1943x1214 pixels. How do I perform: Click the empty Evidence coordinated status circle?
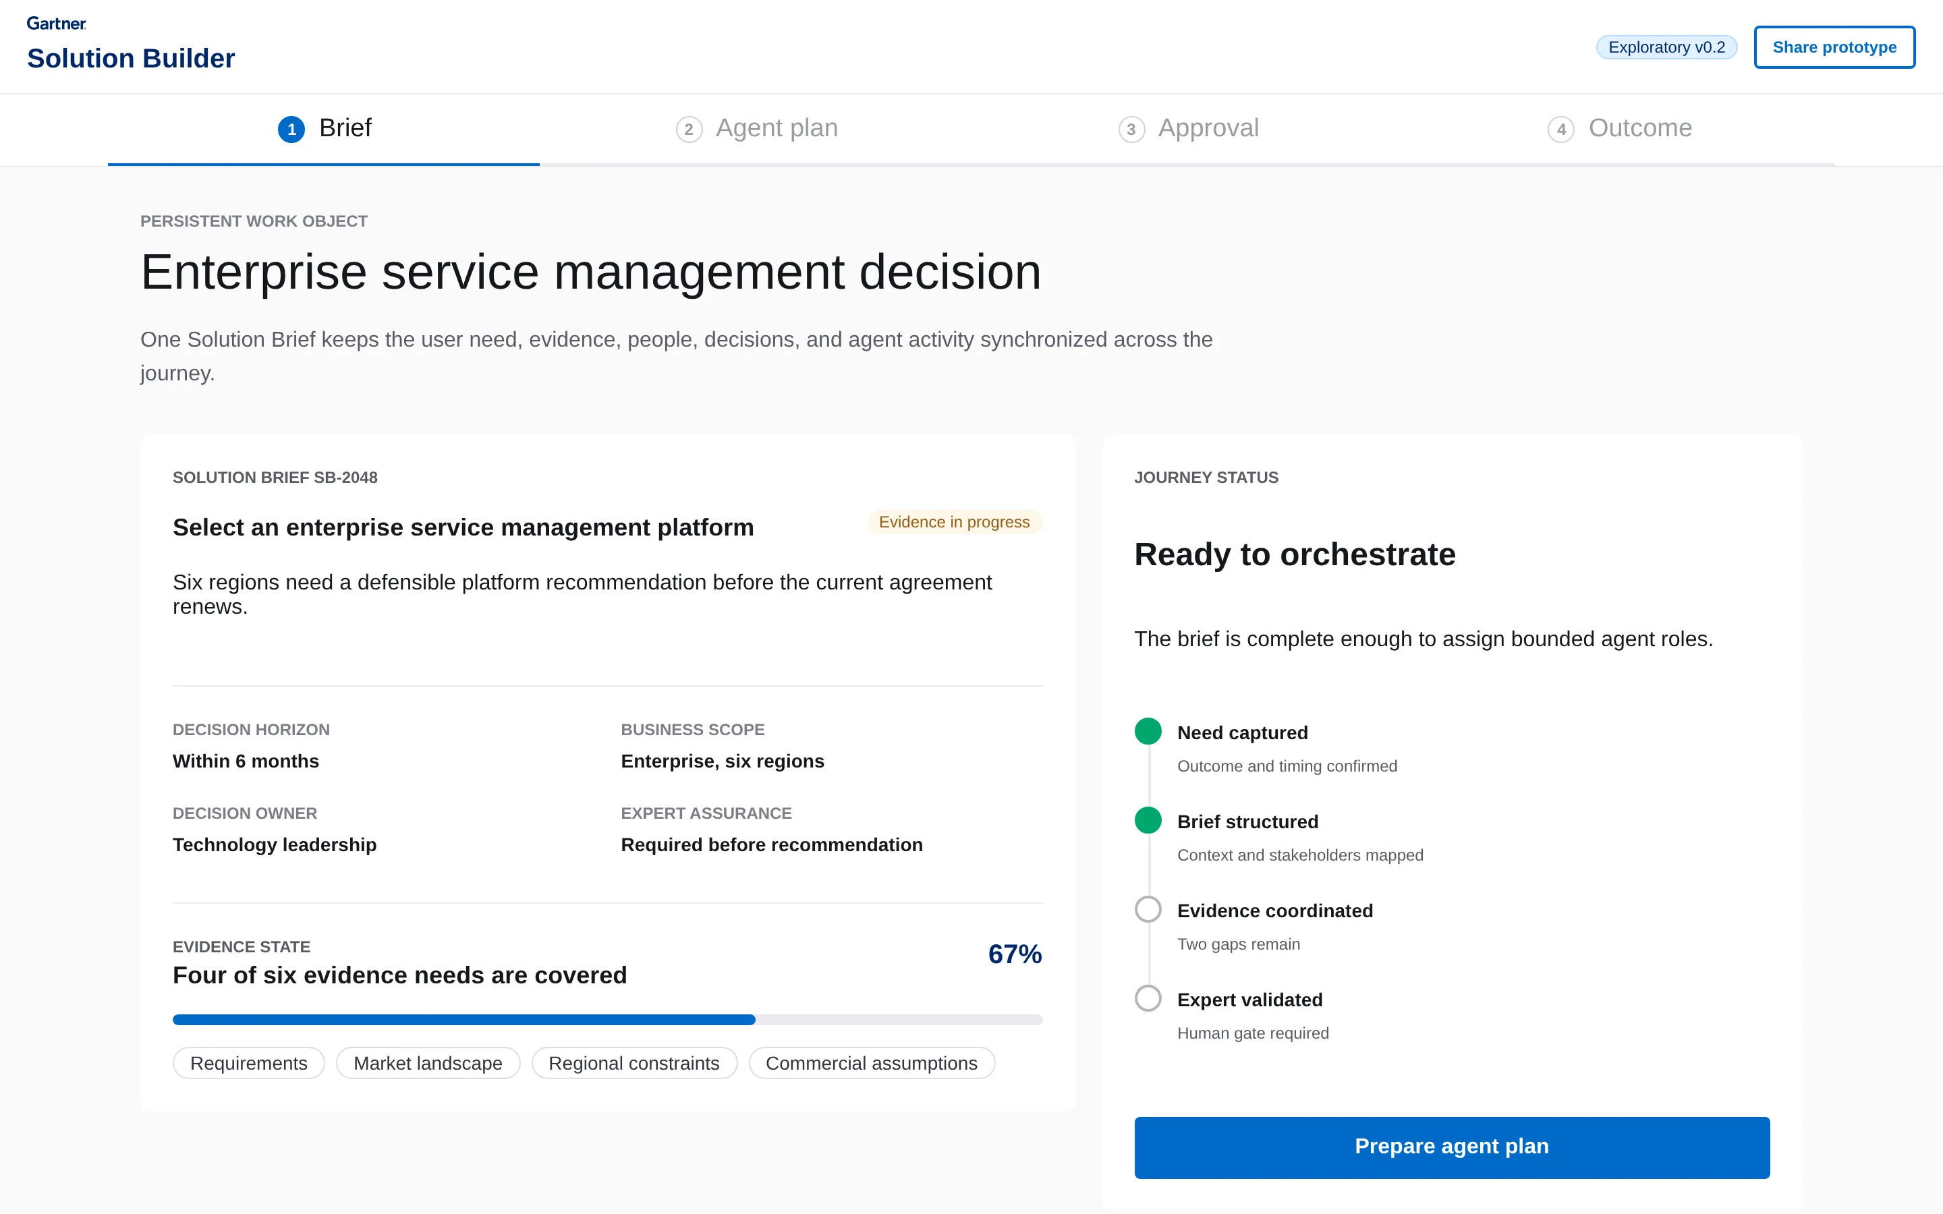click(x=1148, y=910)
